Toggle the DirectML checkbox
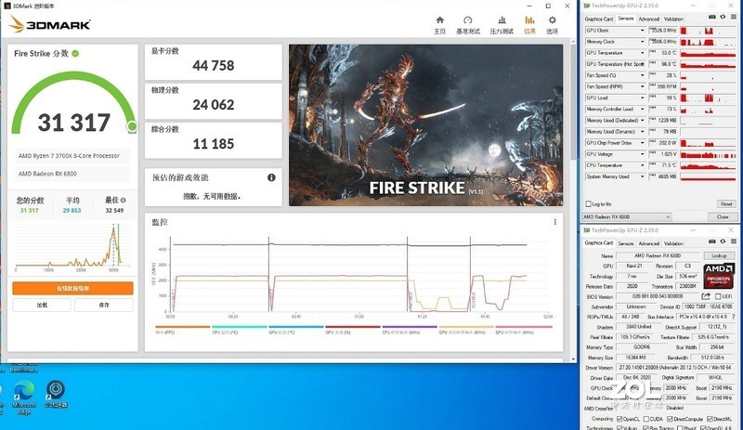The image size is (743, 430). (710, 419)
